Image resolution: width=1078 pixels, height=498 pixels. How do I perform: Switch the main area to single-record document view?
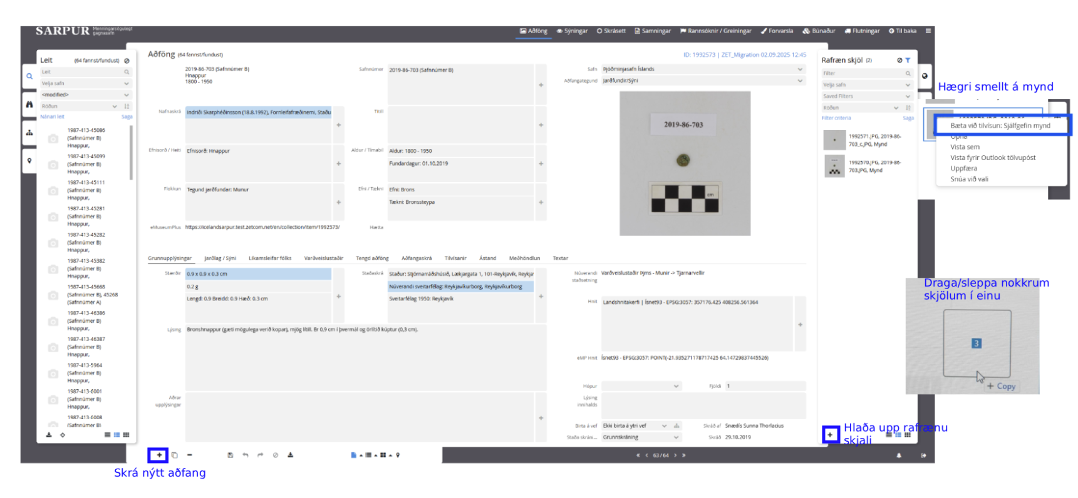coord(354,455)
